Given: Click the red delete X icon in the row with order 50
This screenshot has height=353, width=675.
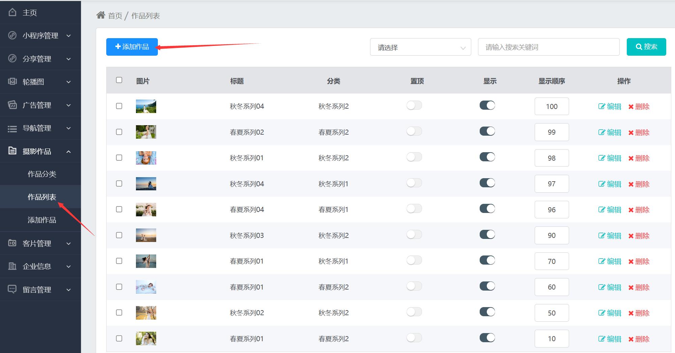Looking at the screenshot, I should point(631,313).
